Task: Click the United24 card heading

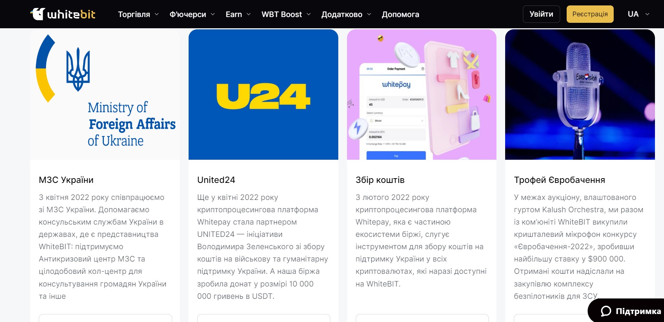Action: (216, 180)
